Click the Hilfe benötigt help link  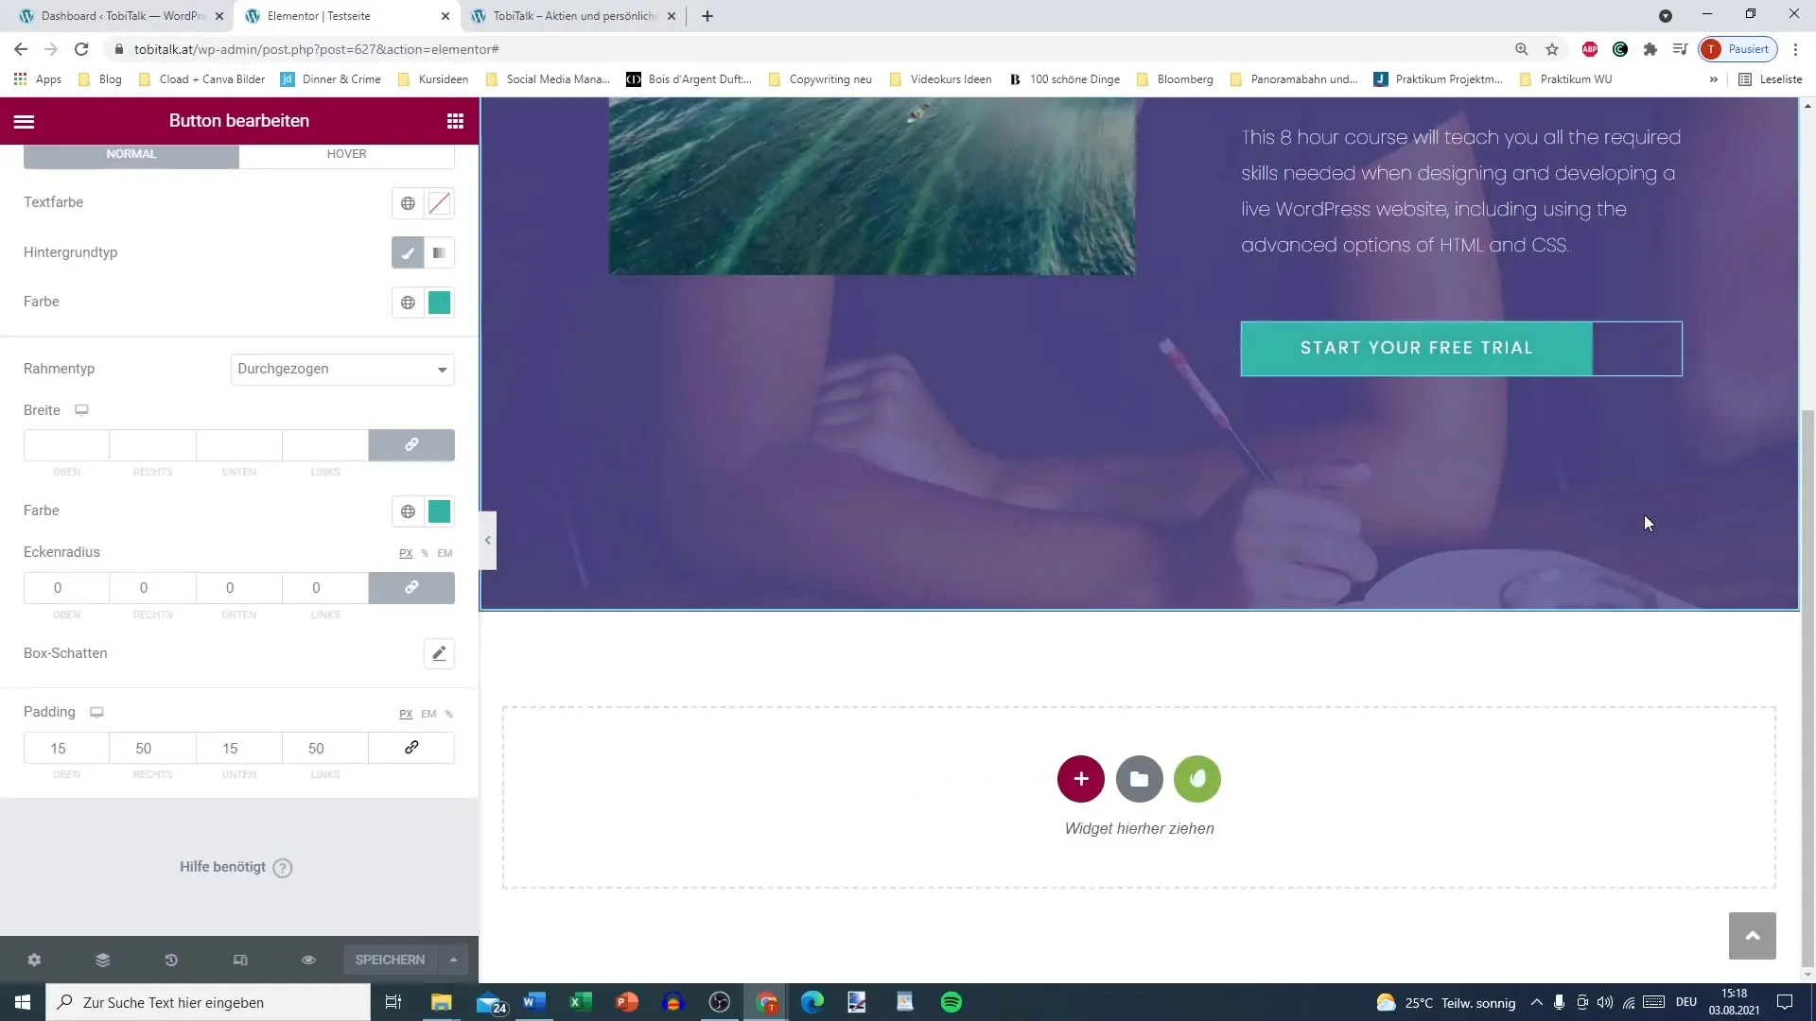pos(237,866)
